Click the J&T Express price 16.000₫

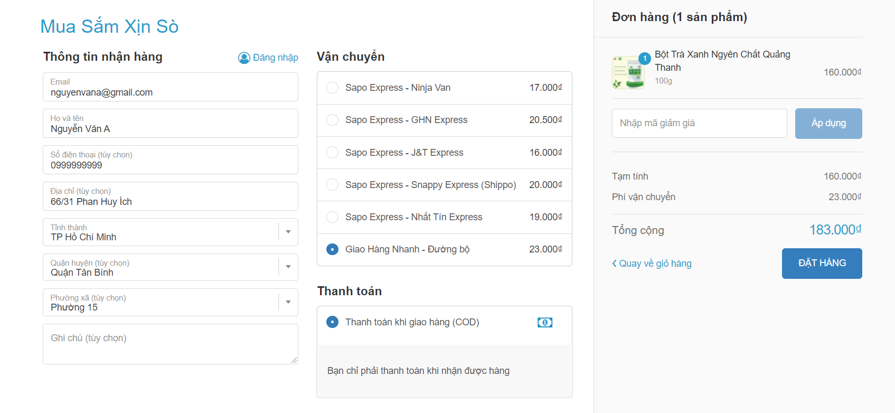pos(545,153)
